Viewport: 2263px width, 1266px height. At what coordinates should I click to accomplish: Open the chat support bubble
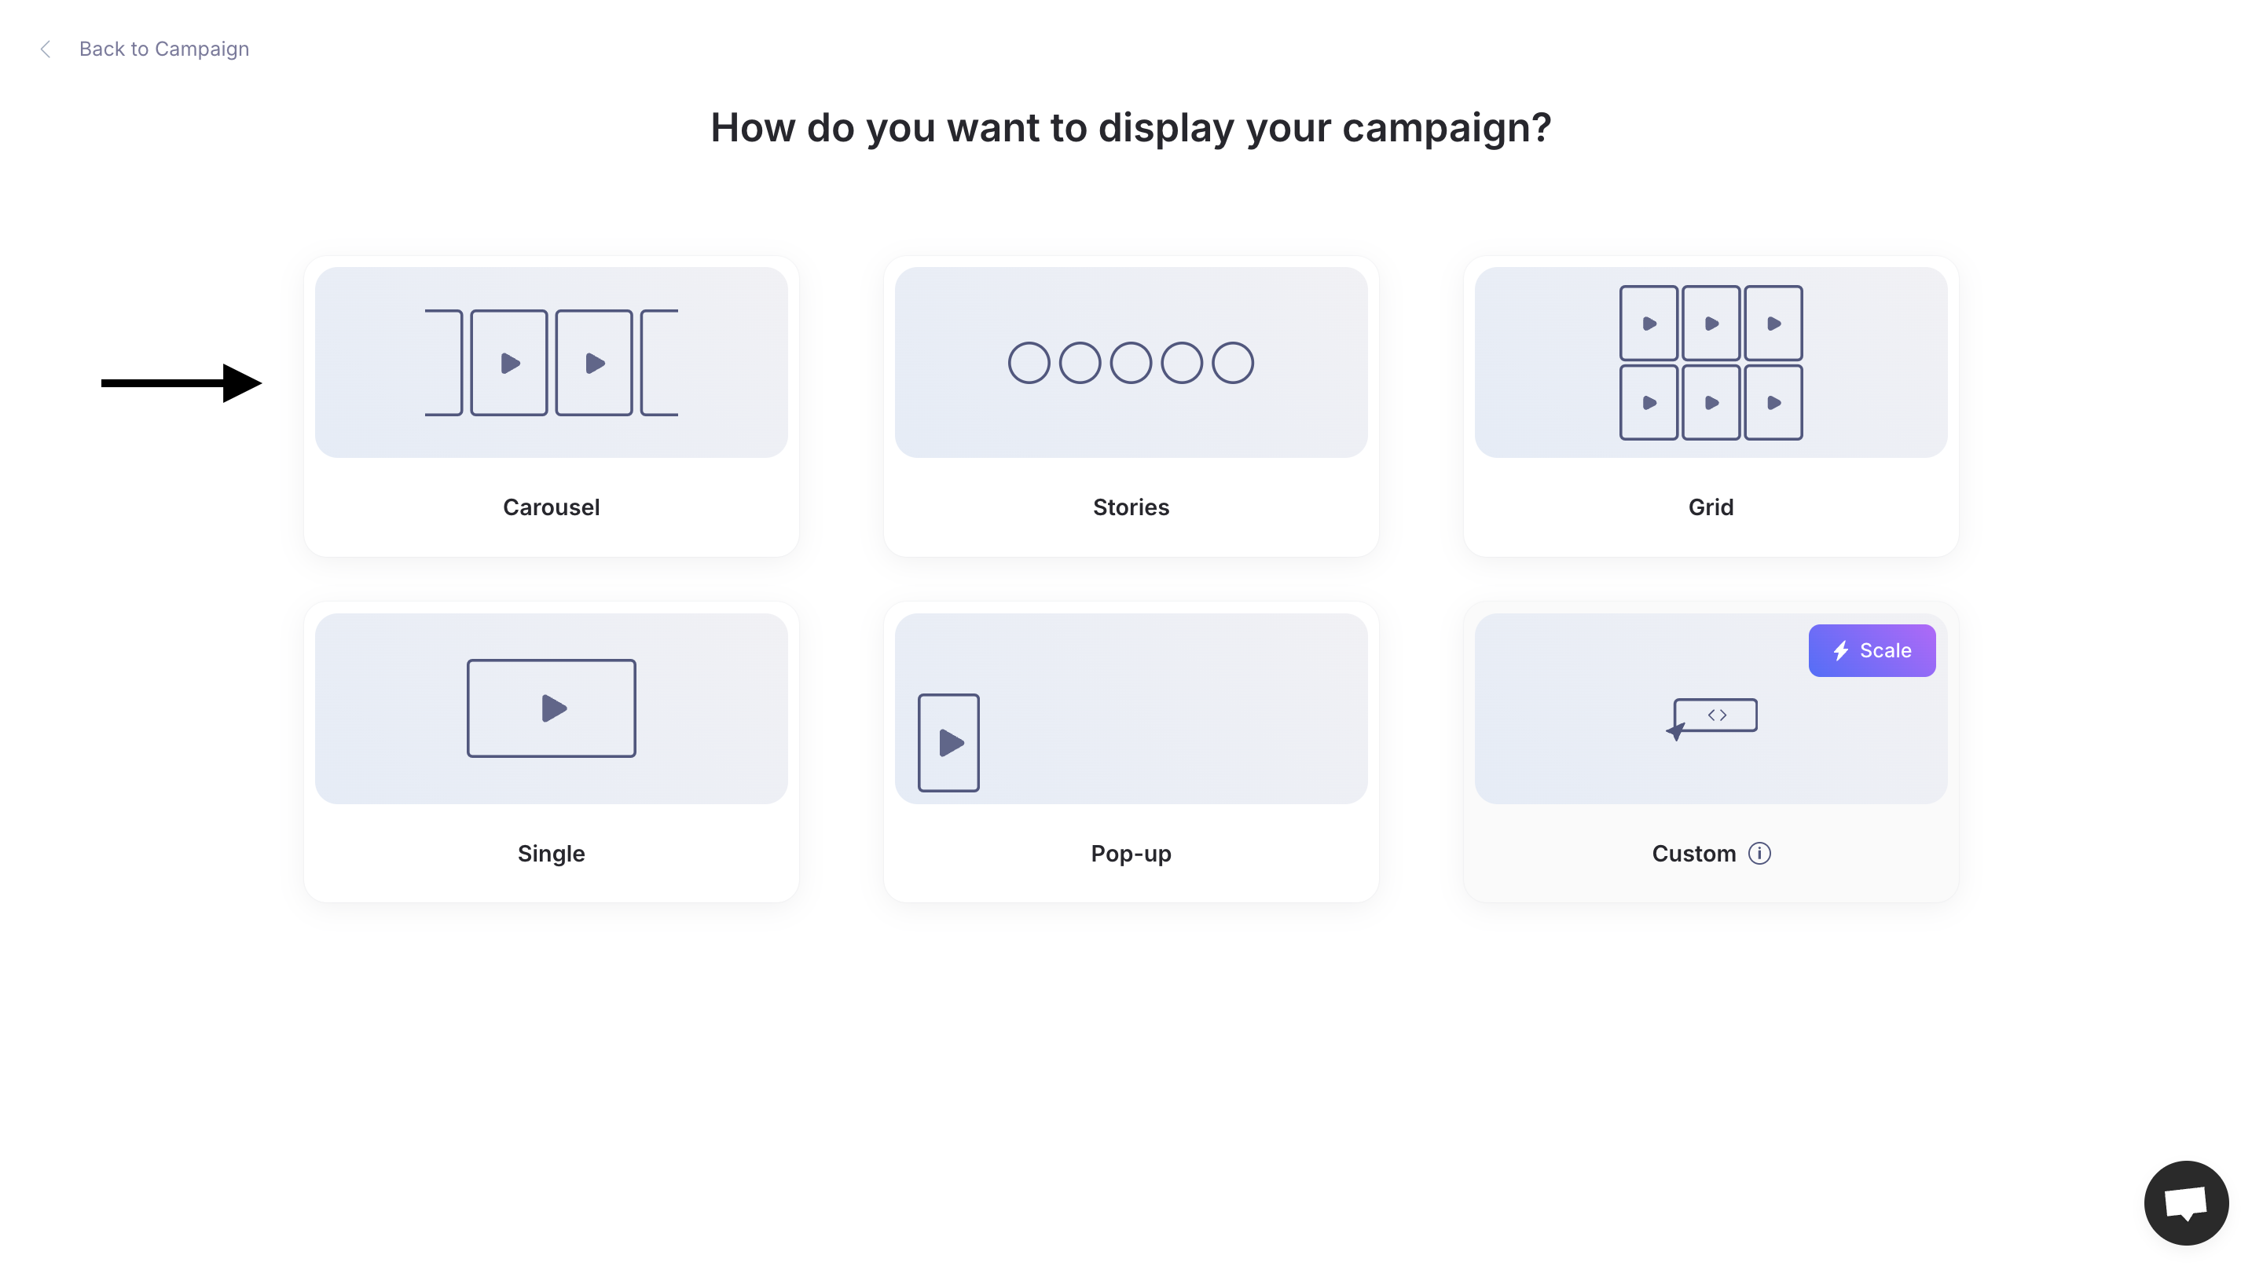pyautogui.click(x=2186, y=1202)
